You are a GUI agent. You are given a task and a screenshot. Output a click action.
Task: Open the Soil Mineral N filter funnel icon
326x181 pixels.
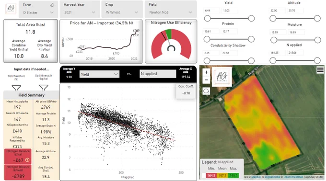44,87
